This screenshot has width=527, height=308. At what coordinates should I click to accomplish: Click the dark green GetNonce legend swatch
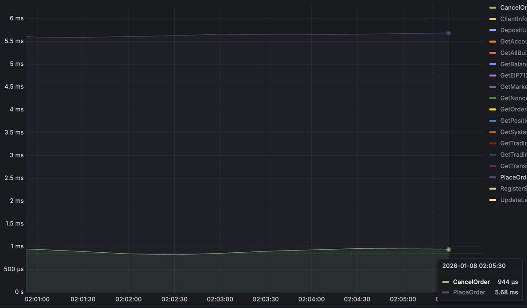coord(493,98)
